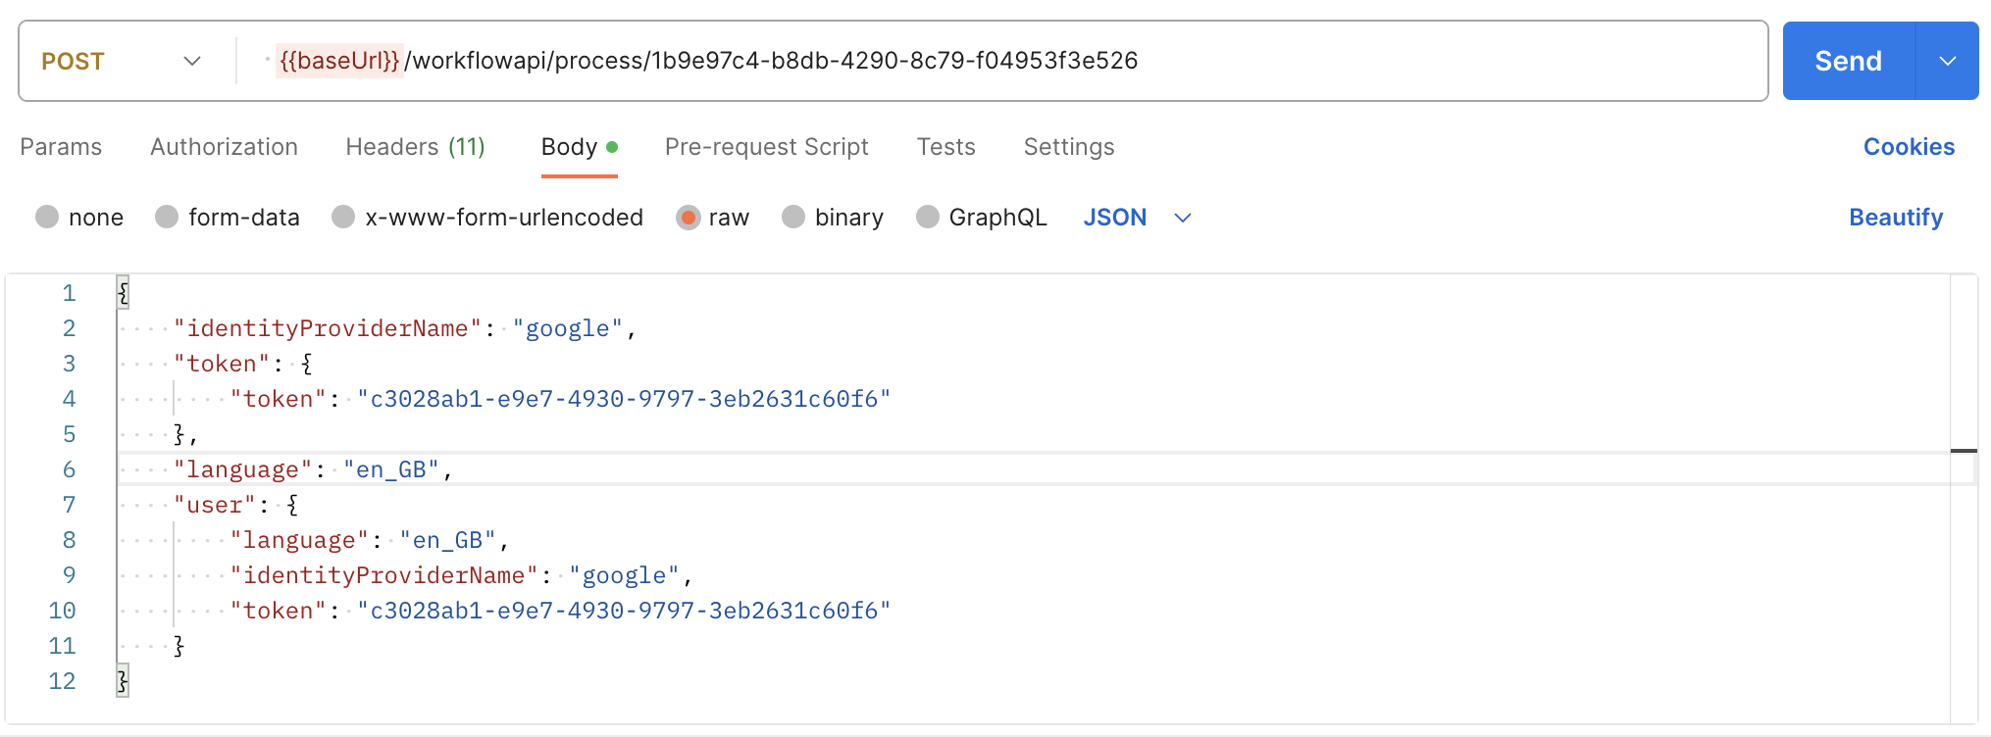Image resolution: width=1991 pixels, height=737 pixels.
Task: Select the none body option
Action: tap(47, 217)
